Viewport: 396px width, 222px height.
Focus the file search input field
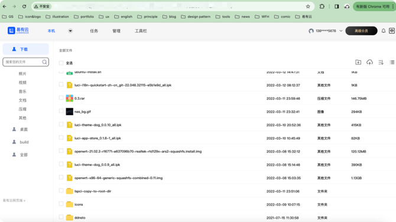(x=23, y=62)
